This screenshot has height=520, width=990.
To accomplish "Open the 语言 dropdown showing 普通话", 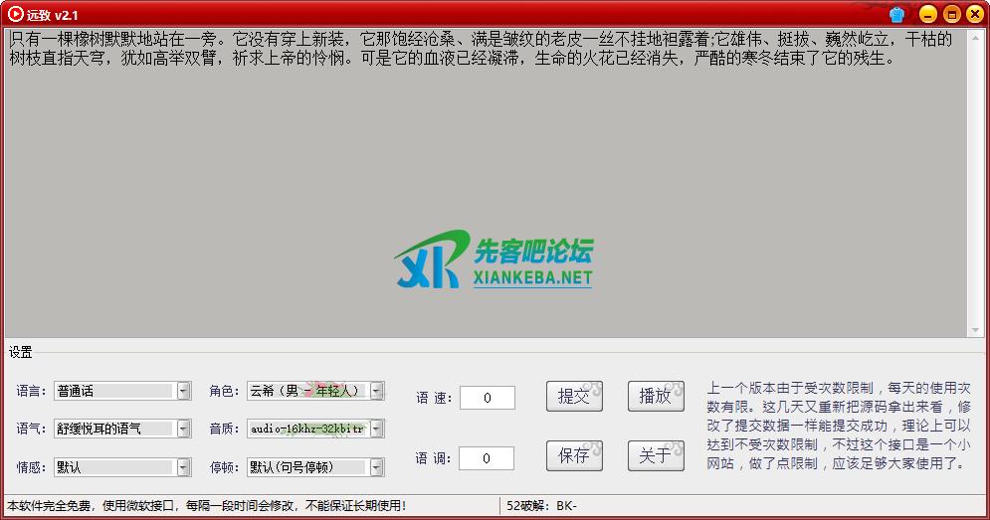I will coord(183,391).
